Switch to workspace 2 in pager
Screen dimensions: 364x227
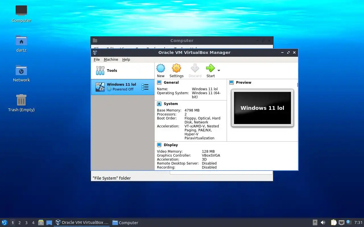[x=19, y=223]
